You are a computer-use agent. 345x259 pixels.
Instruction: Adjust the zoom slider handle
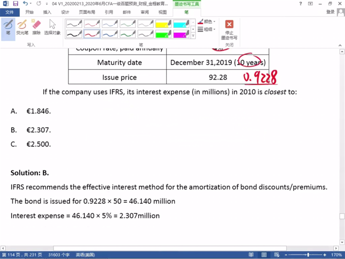308,255
